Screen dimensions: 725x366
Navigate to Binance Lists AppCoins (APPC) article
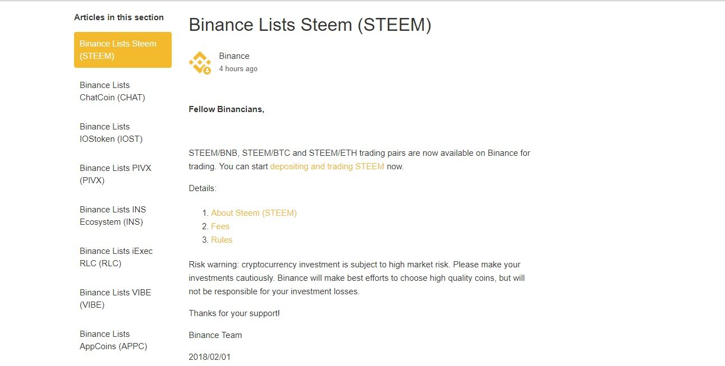point(113,340)
